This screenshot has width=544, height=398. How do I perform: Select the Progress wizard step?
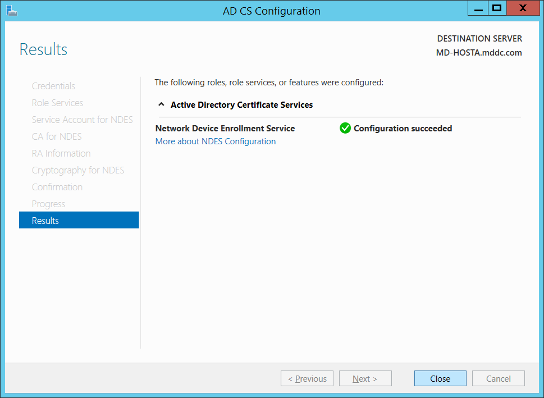[x=48, y=203]
